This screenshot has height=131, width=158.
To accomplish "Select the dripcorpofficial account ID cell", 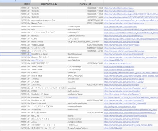I will (85, 30).
